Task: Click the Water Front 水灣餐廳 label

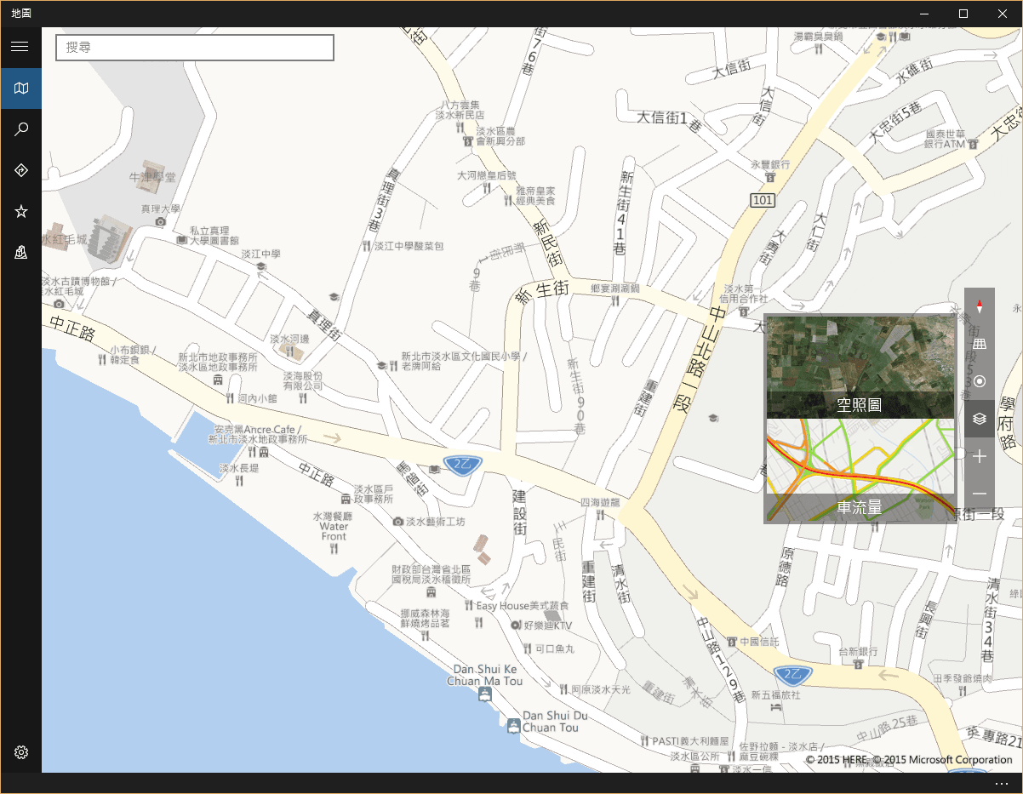Action: point(334,526)
